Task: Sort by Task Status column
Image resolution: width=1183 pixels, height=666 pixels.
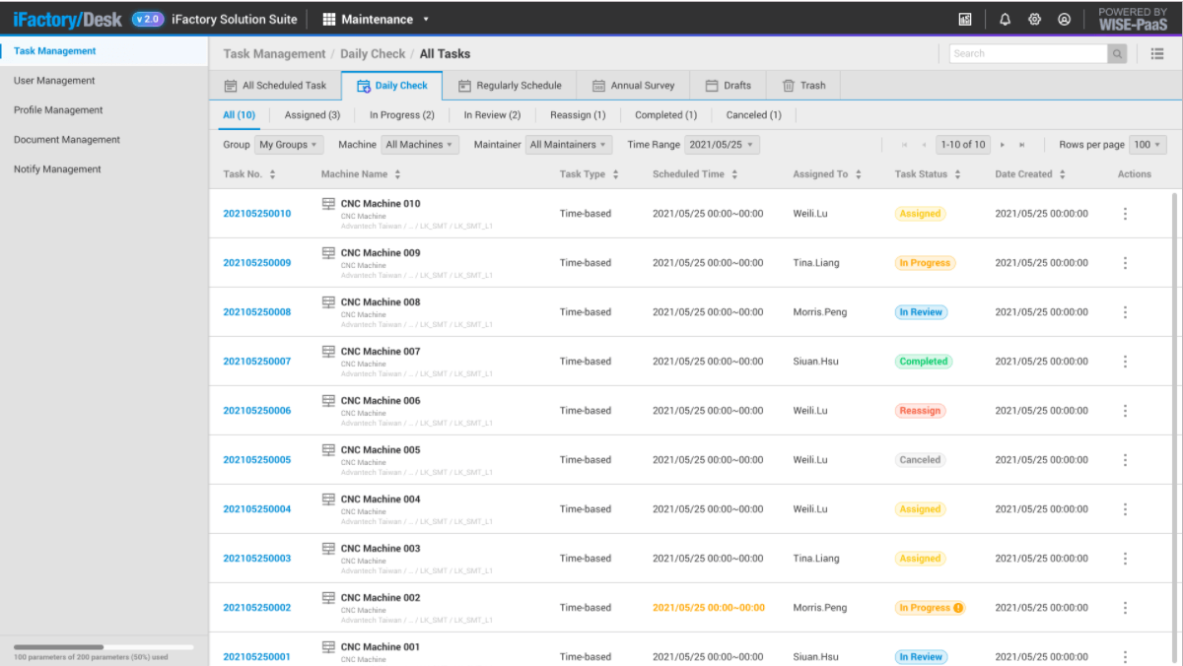Action: pos(956,174)
